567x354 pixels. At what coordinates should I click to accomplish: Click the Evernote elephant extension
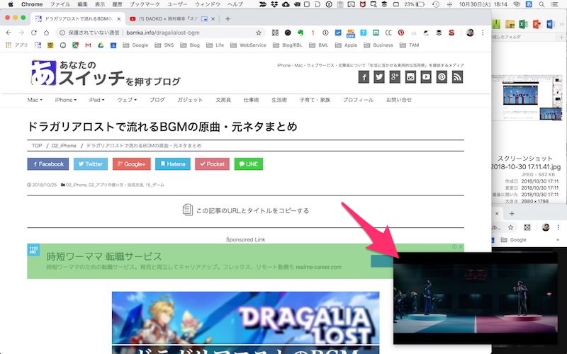pos(301,33)
